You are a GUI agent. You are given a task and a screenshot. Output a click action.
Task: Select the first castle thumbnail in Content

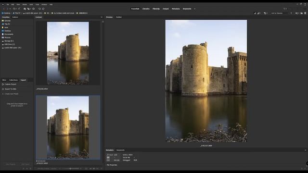click(x=68, y=53)
